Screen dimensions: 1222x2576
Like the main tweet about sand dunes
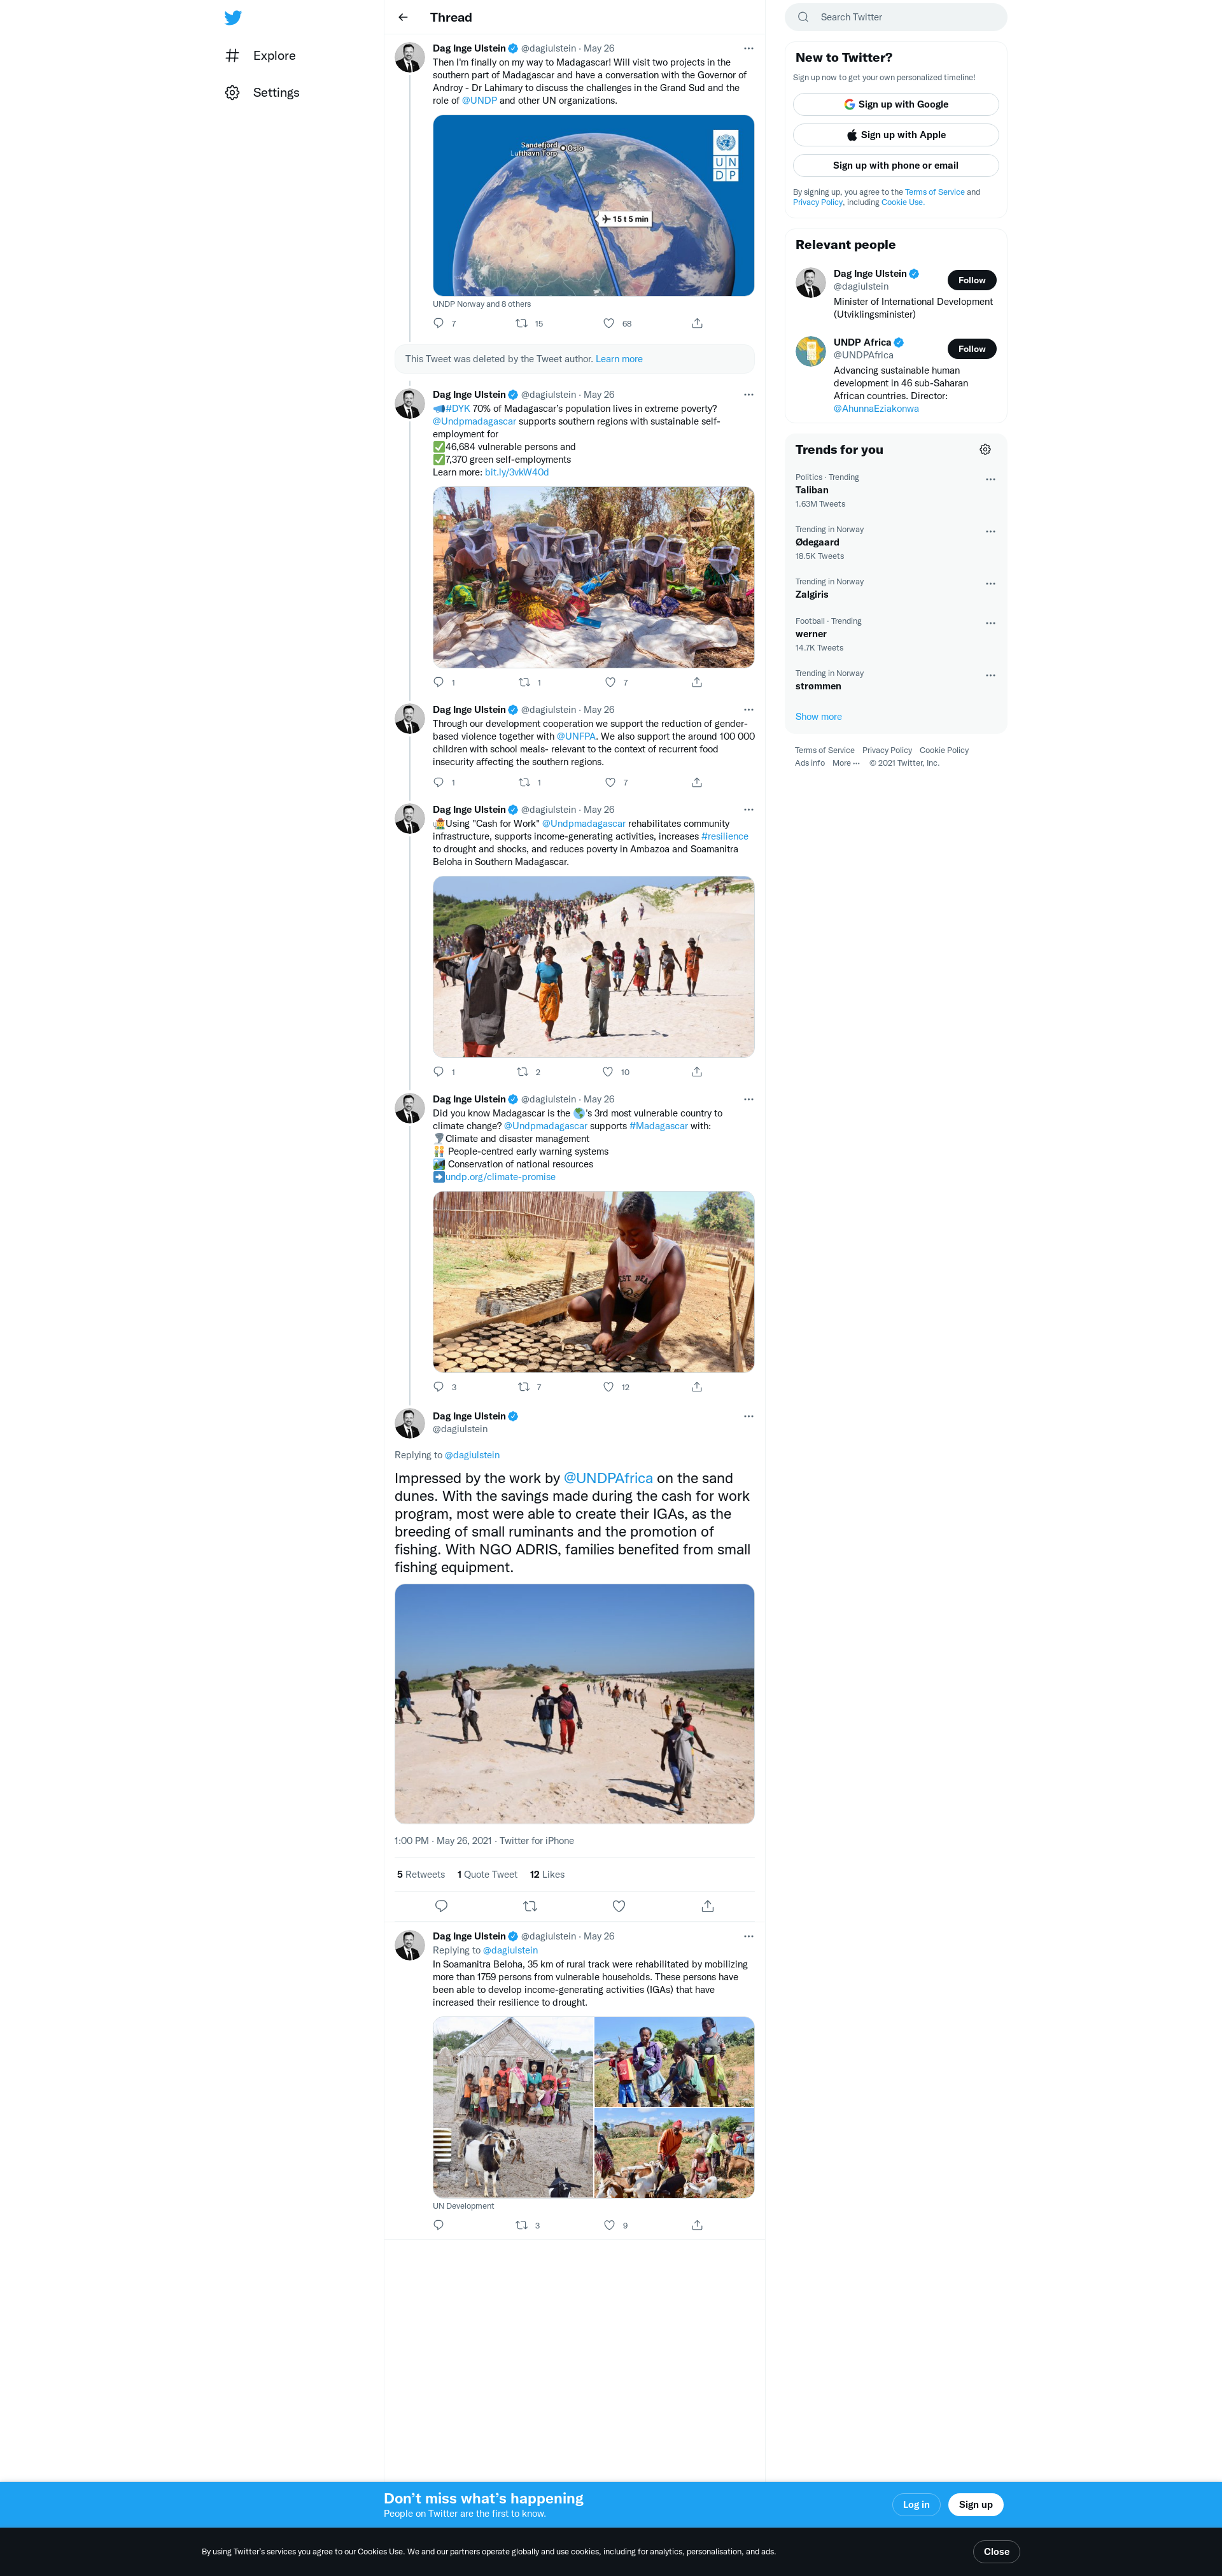tap(619, 1906)
